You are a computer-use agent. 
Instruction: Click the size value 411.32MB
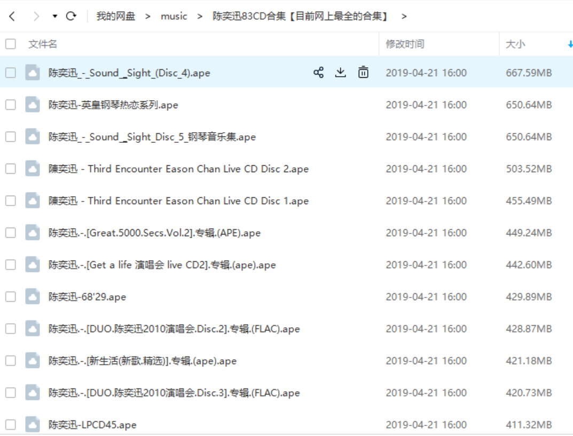coord(529,425)
